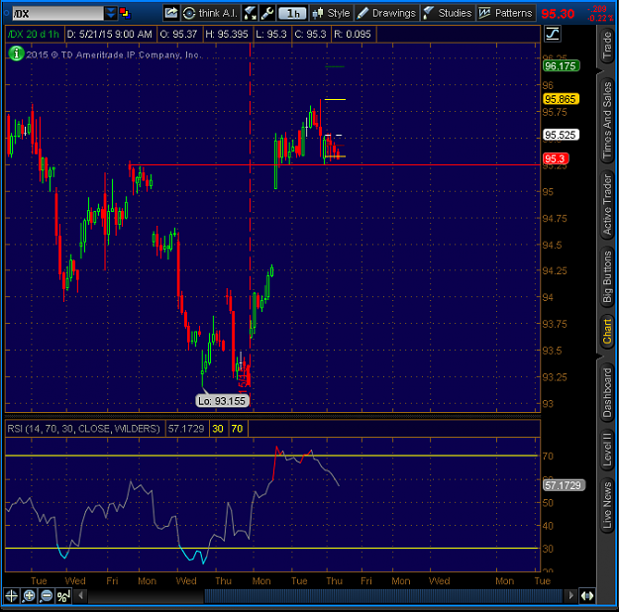Screen dimensions: 619x612
Task: Click the RSI value 57.1729 in header
Action: click(186, 429)
